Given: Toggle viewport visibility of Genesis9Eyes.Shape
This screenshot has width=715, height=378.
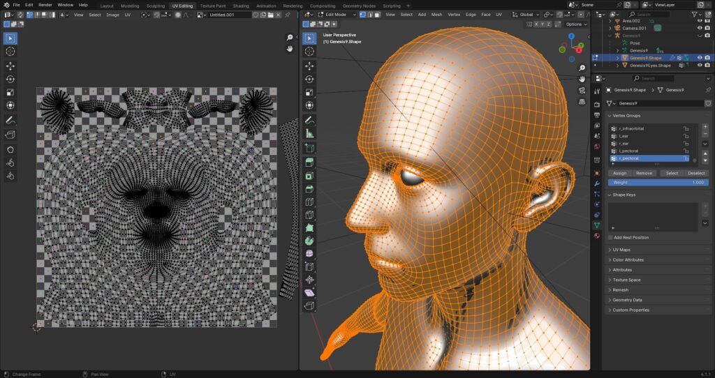Looking at the screenshot, I should (700, 65).
